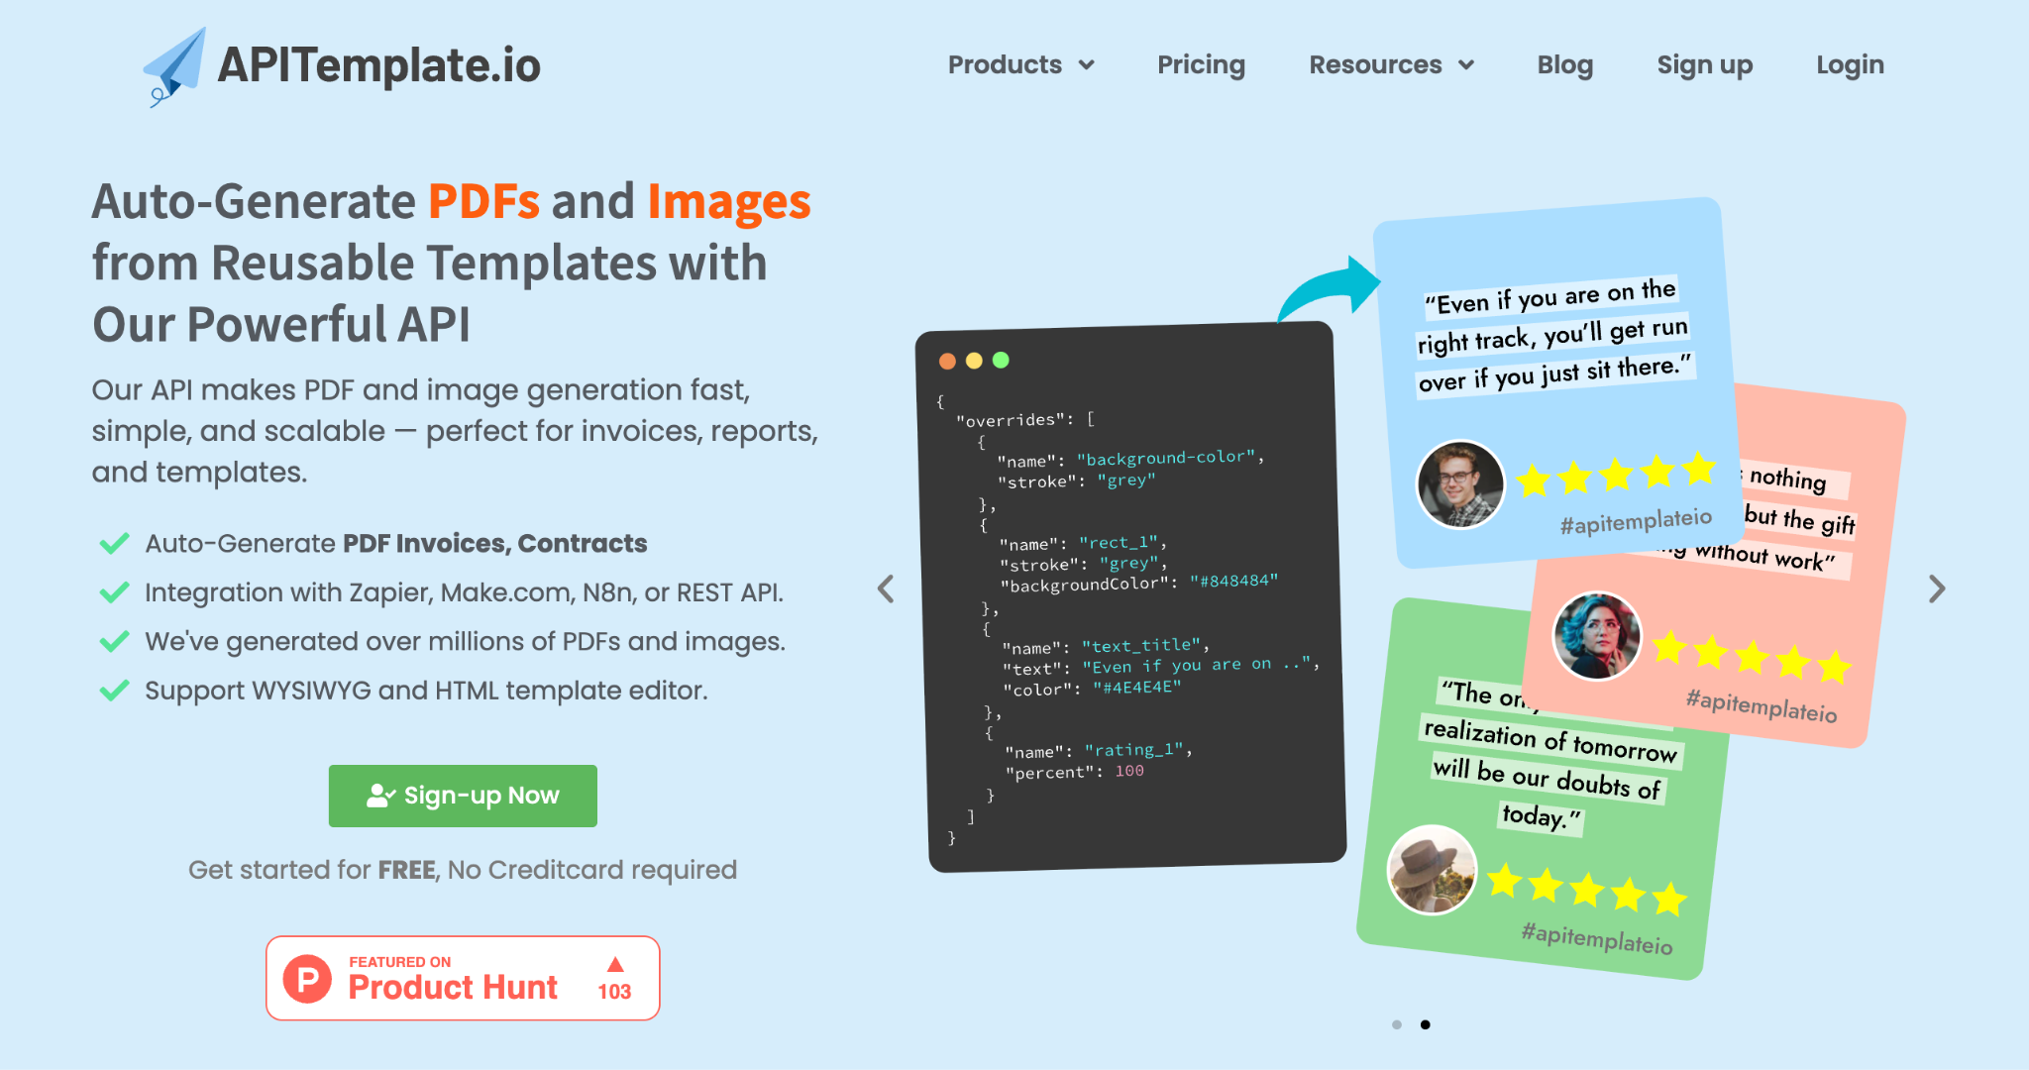Go to the Blog
This screenshot has width=2029, height=1070.
coord(1564,64)
